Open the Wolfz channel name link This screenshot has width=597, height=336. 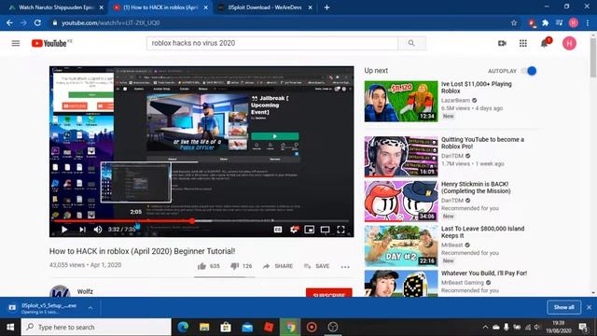pyautogui.click(x=85, y=291)
